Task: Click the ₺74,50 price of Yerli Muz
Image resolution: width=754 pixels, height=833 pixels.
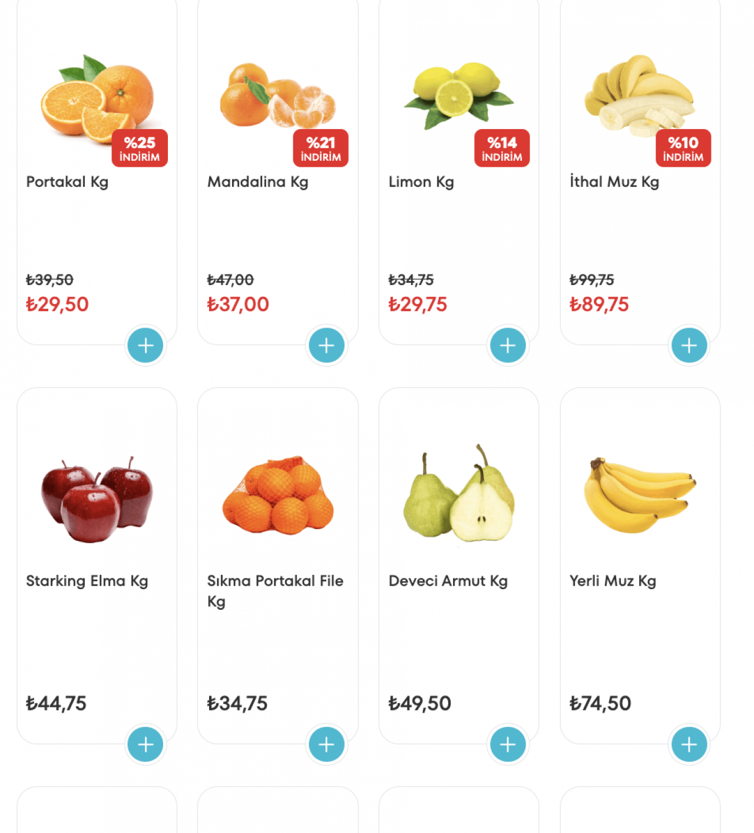Action: (600, 703)
